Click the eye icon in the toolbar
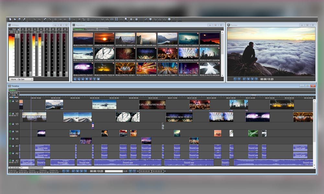The width and height of the screenshot is (324, 194). pyautogui.click(x=93, y=19)
